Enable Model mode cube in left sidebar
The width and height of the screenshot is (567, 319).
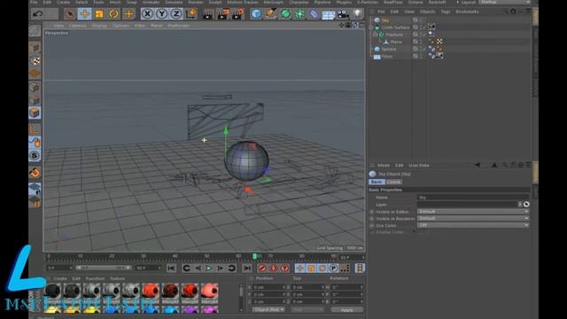point(35,48)
